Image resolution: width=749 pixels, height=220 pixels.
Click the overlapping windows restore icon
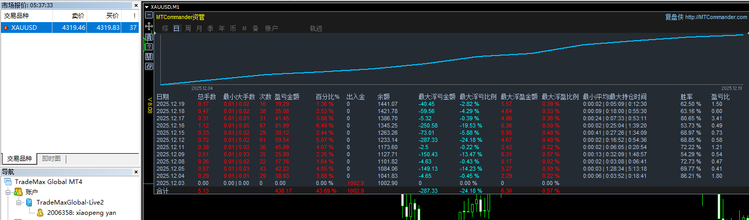point(149,66)
